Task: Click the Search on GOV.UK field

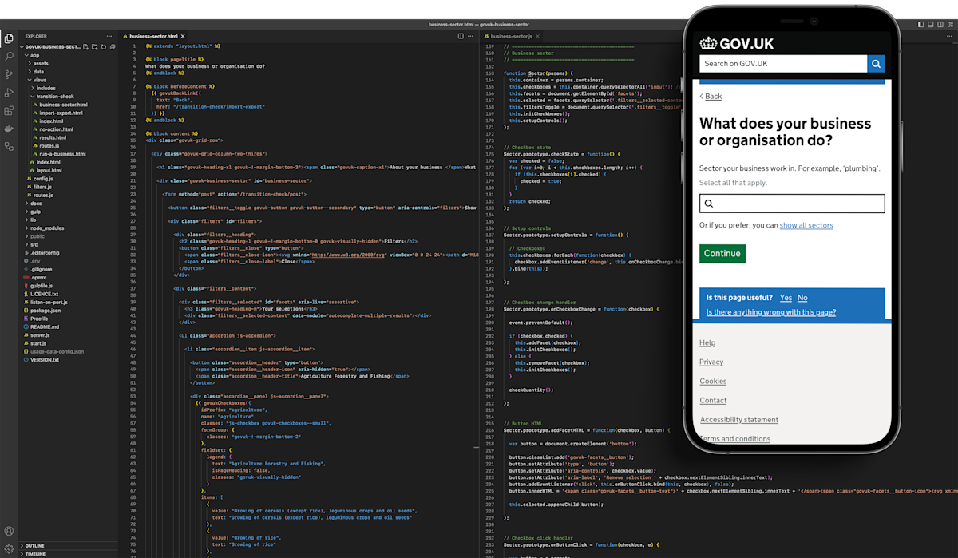Action: pyautogui.click(x=783, y=64)
